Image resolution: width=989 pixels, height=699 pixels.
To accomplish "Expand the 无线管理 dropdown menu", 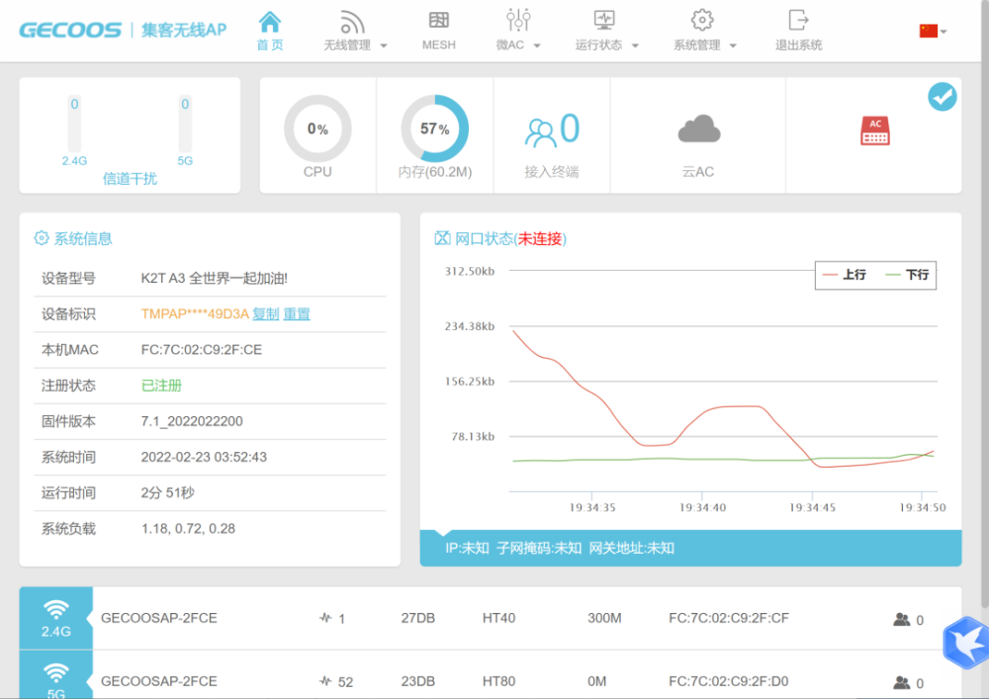I will (355, 44).
